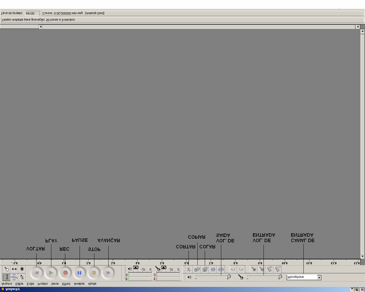This screenshot has height=292, width=365.
Task: Open the Projeto menu
Action: tap(43, 284)
